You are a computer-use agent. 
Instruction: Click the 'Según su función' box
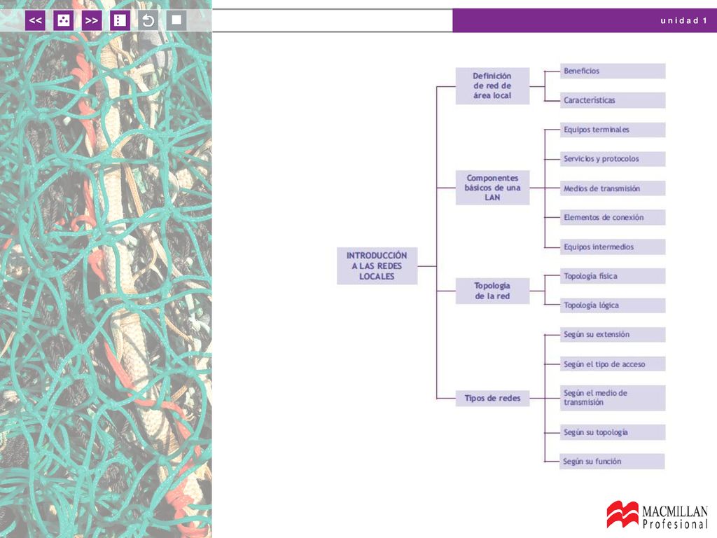point(612,461)
